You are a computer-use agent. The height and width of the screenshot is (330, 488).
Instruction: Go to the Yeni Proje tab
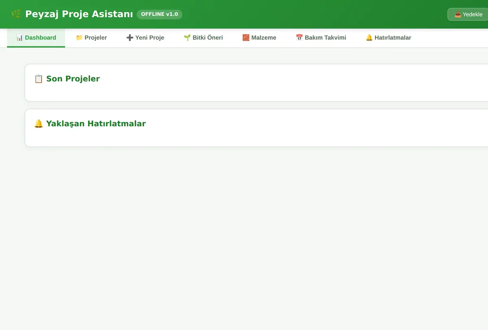[x=145, y=38]
